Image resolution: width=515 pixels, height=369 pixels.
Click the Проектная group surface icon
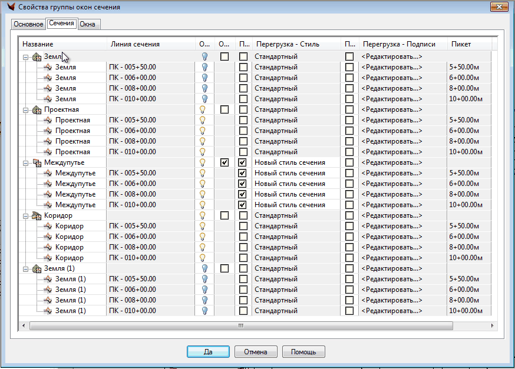tap(37, 110)
